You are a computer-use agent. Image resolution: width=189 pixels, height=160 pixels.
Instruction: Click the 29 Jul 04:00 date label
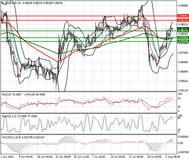(154, 157)
